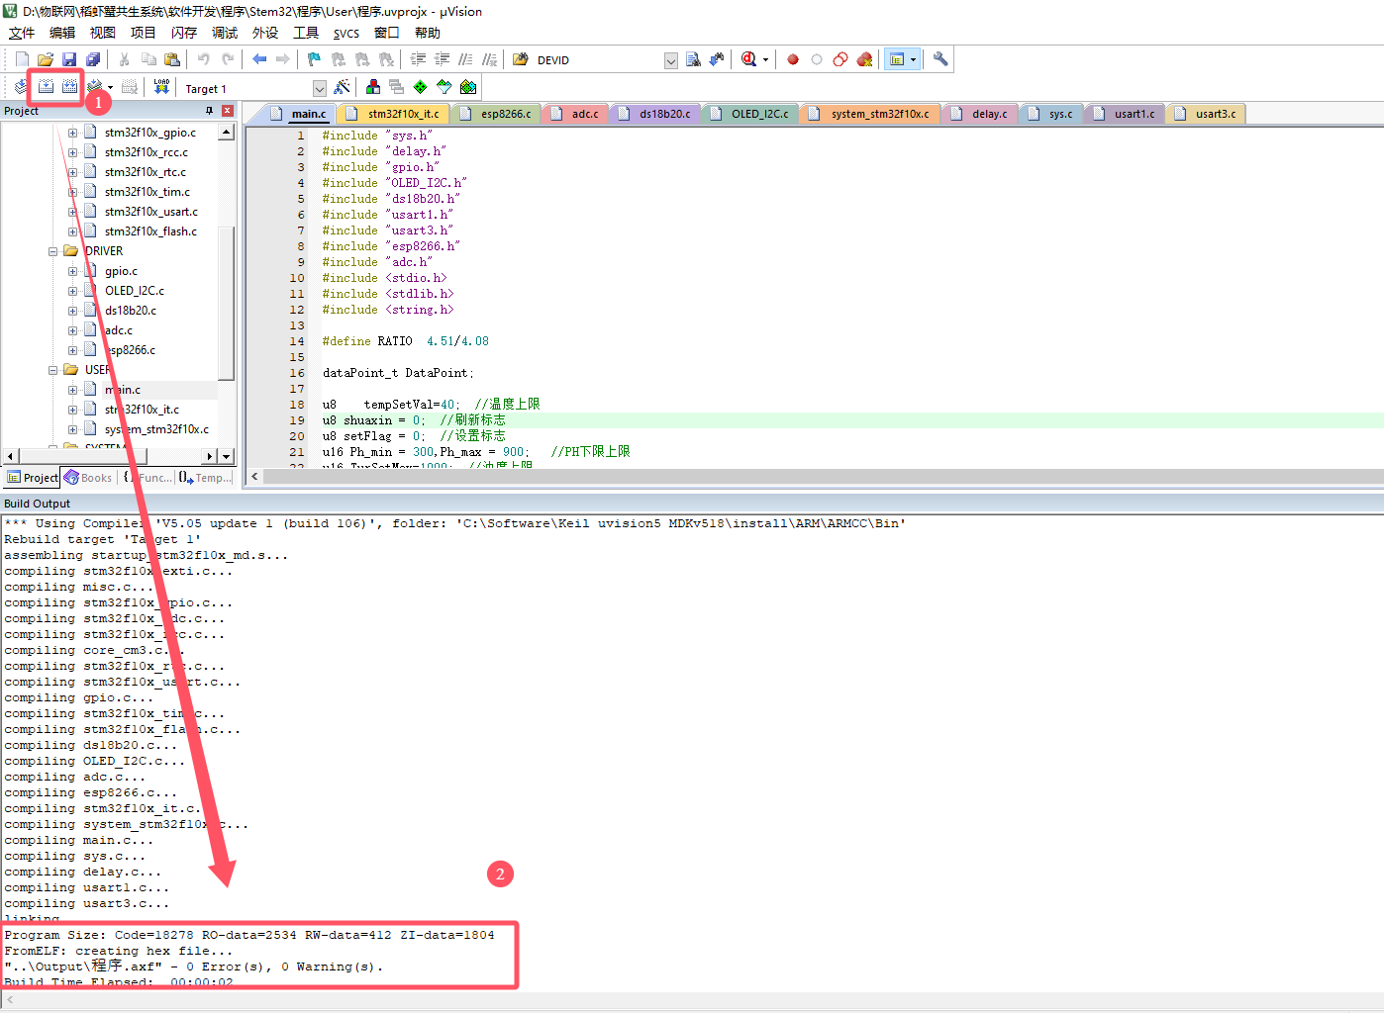
Task: Comment out the selected lines
Action: (465, 59)
